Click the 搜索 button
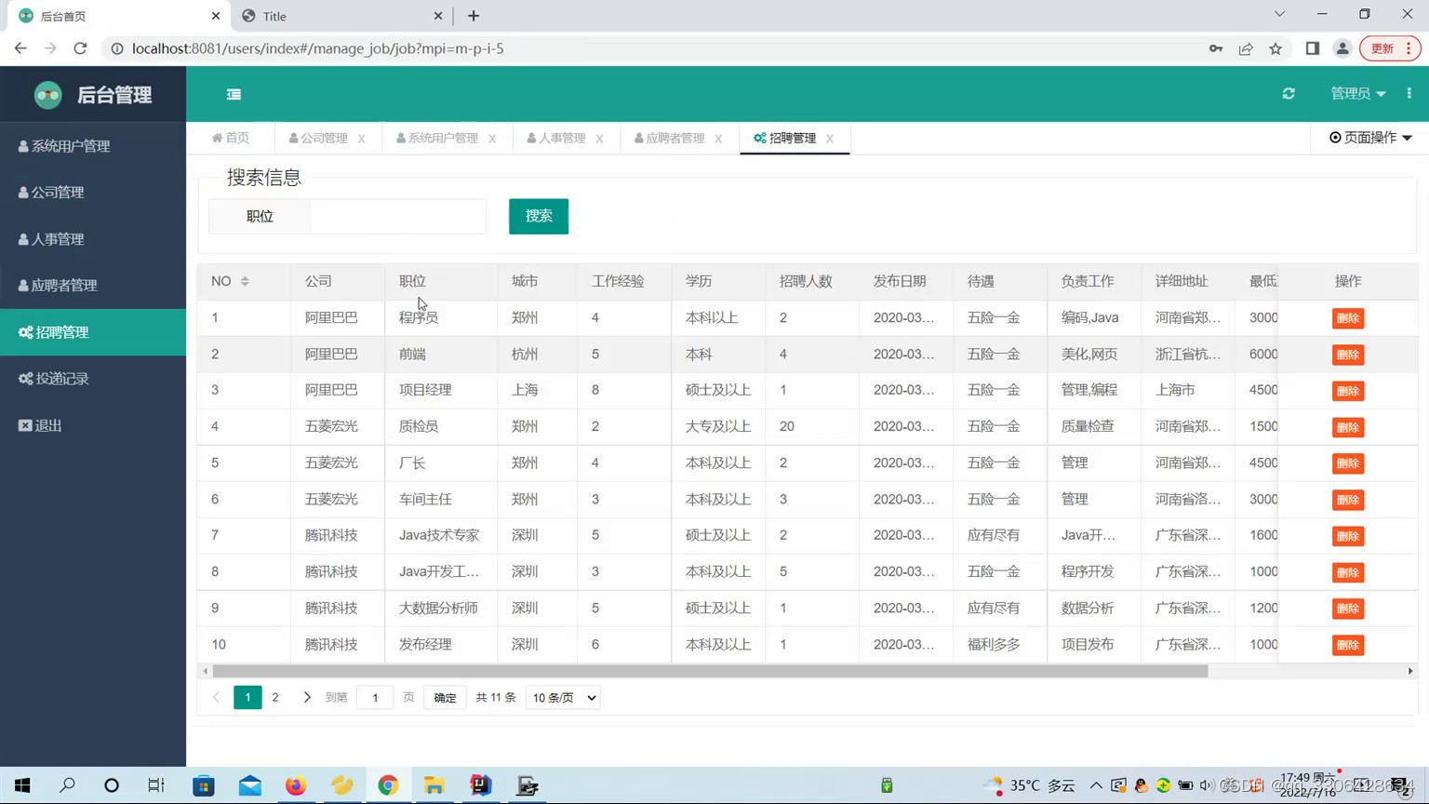The width and height of the screenshot is (1429, 804). (539, 216)
